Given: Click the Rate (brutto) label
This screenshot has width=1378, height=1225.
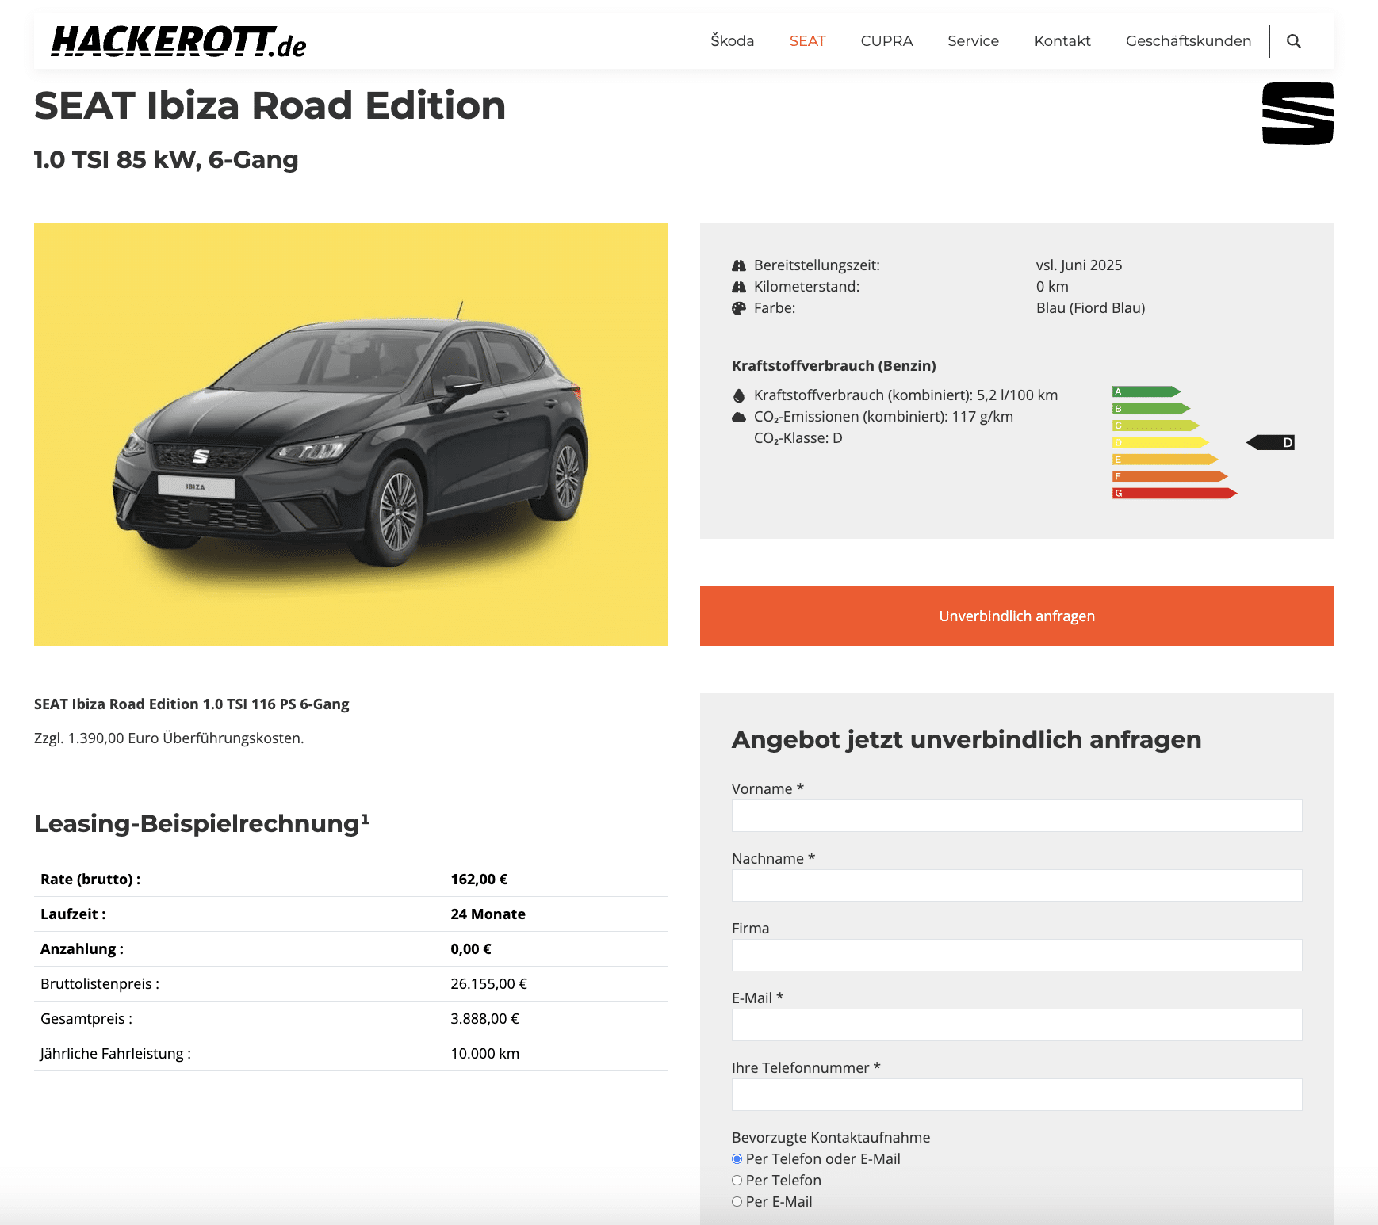Looking at the screenshot, I should [x=90, y=880].
